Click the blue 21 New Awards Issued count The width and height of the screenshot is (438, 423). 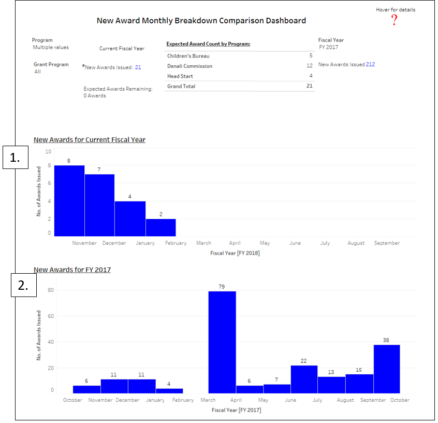(x=138, y=67)
